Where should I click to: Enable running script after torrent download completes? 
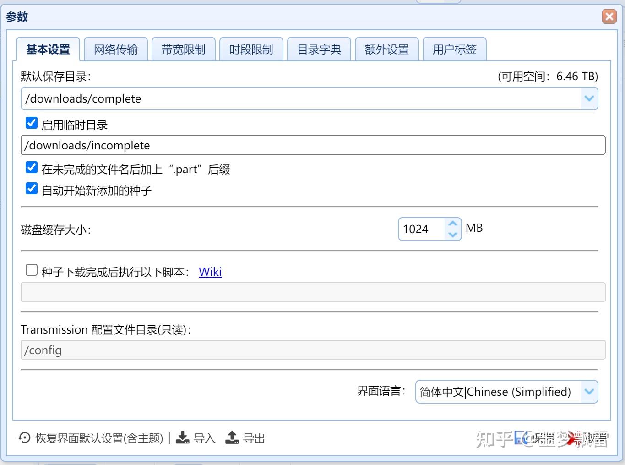coord(31,270)
